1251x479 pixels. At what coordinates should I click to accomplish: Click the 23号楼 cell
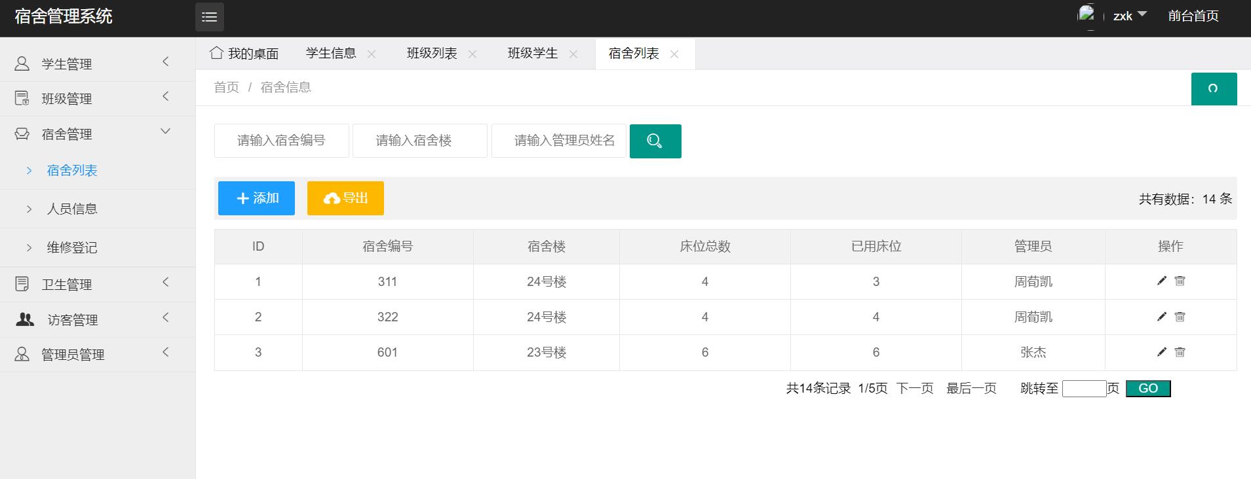(x=547, y=353)
